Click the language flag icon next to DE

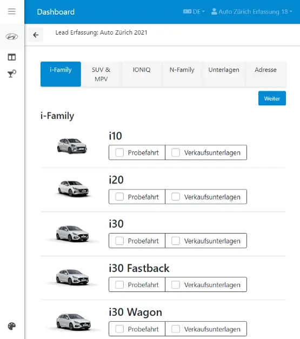coord(187,11)
